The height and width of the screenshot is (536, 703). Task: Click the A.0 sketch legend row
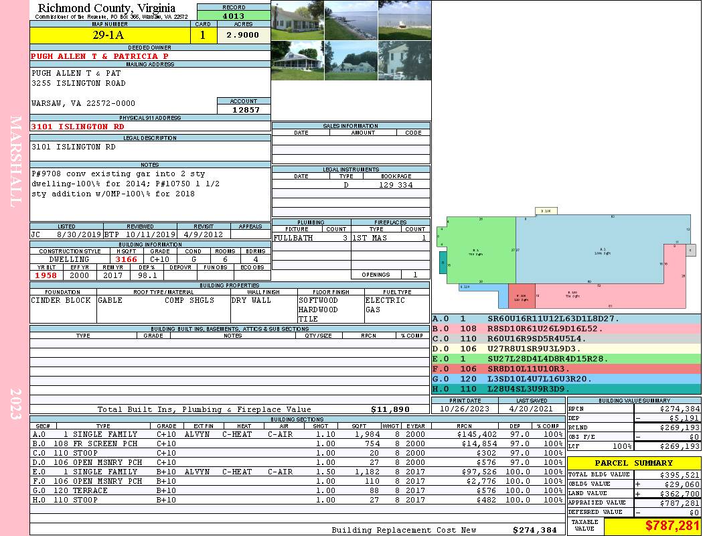click(x=566, y=319)
